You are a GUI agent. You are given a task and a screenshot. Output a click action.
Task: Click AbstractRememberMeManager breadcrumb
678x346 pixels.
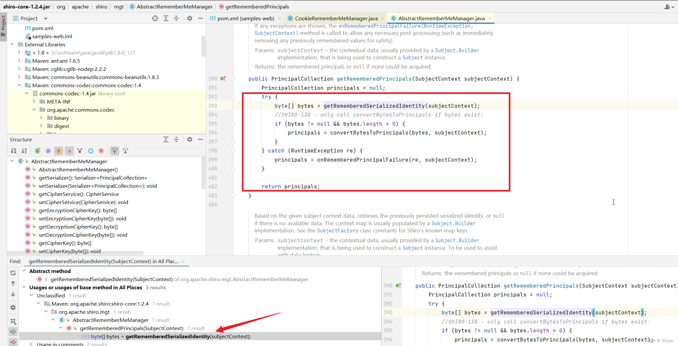171,6
